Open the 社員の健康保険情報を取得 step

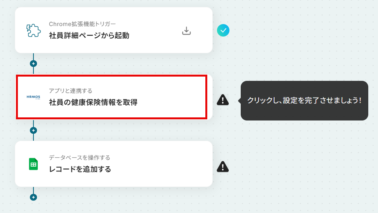[114, 97]
